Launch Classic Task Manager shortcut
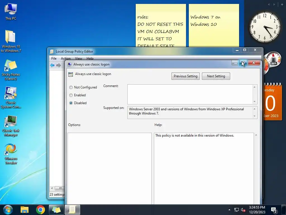The width and height of the screenshot is (286, 215). coord(11,126)
